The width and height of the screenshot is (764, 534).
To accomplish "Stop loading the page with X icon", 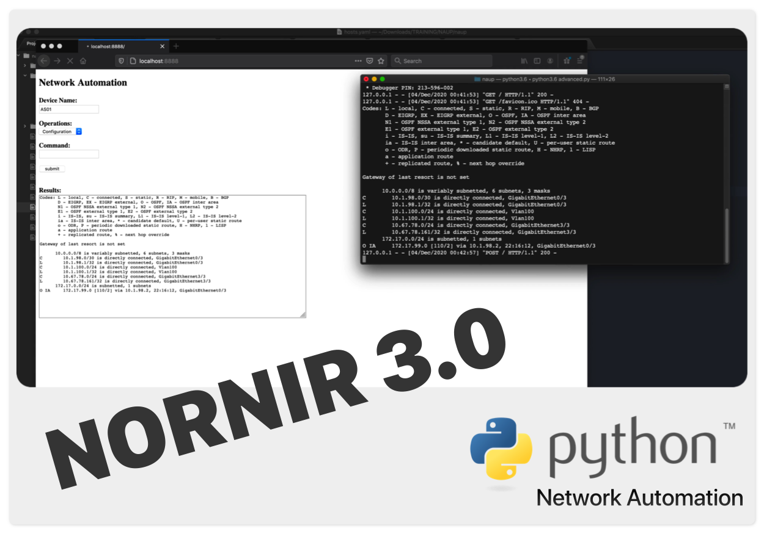I will point(70,61).
